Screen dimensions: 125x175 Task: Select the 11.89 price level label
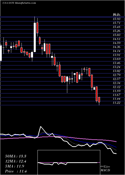pos(116,91)
